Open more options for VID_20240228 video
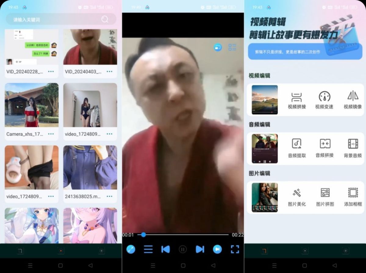This screenshot has width=366, height=273. click(51, 72)
